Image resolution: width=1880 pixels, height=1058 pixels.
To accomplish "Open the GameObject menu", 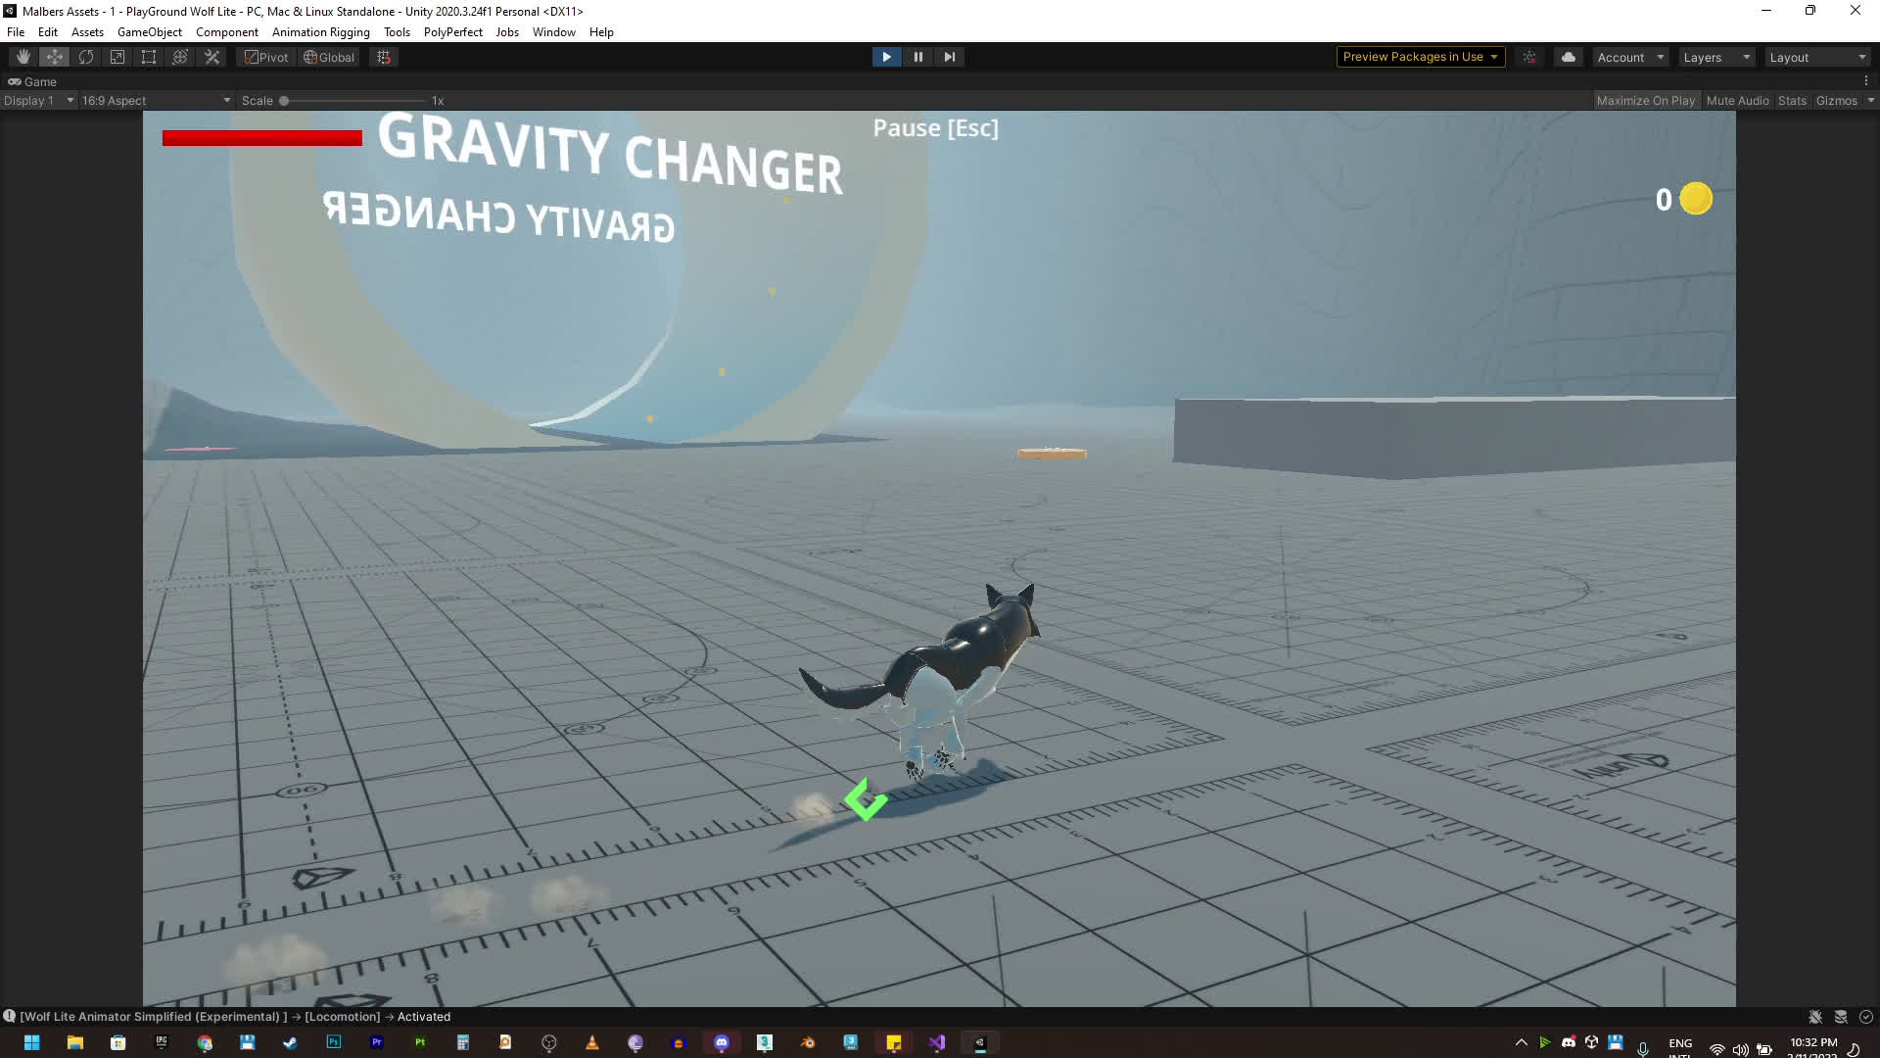I will [149, 31].
